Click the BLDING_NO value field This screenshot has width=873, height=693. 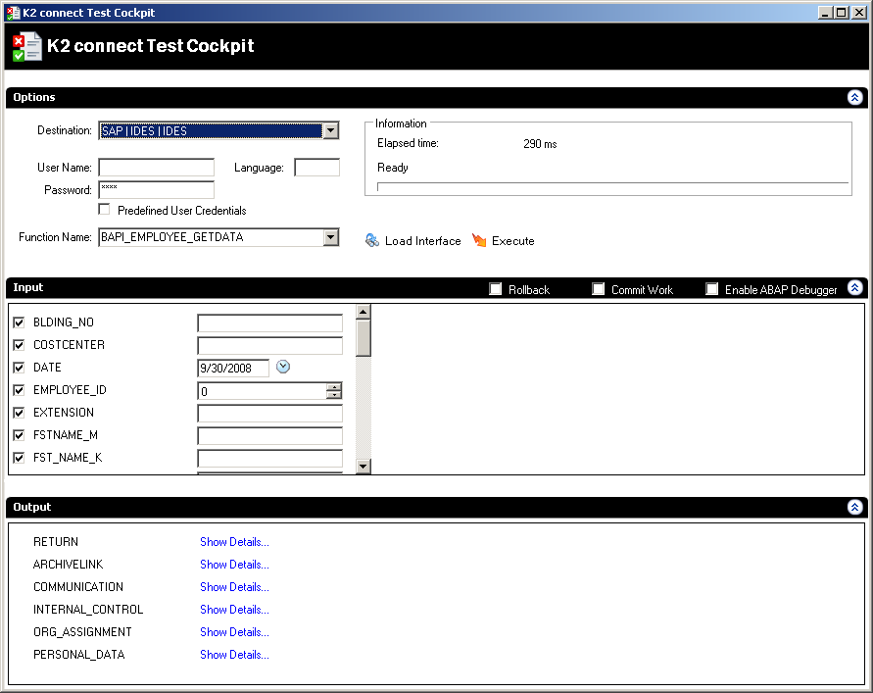(270, 323)
